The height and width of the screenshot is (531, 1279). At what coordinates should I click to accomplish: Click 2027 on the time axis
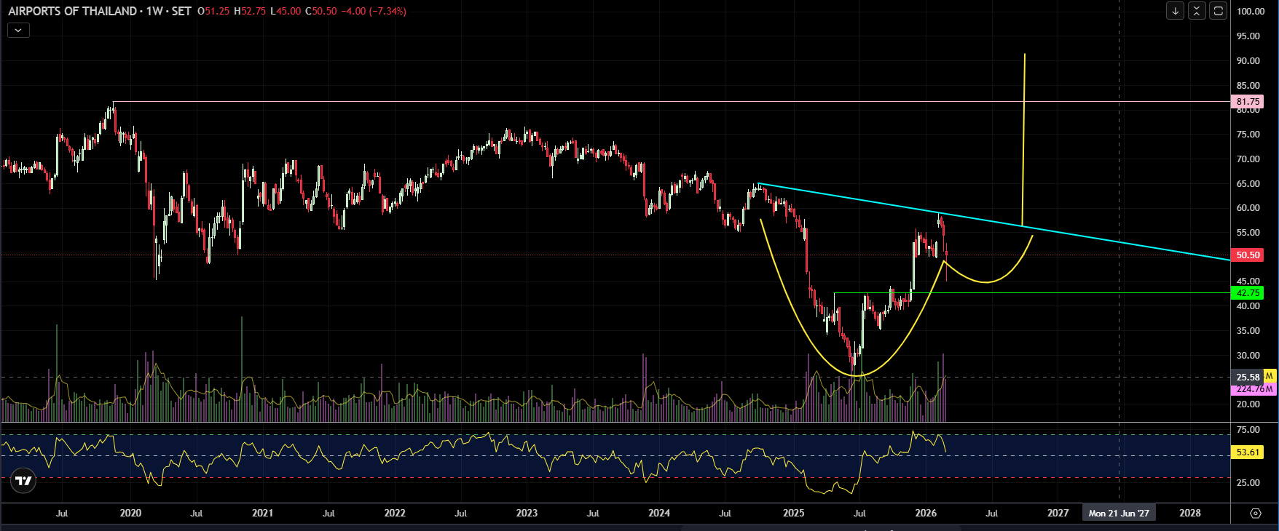point(1058,513)
